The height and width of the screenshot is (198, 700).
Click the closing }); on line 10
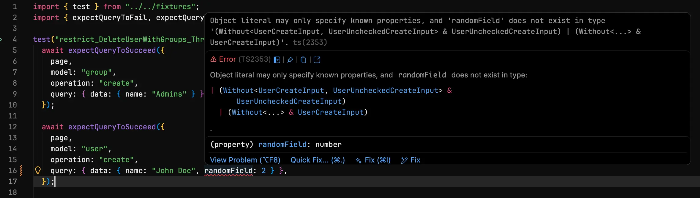[x=48, y=105]
